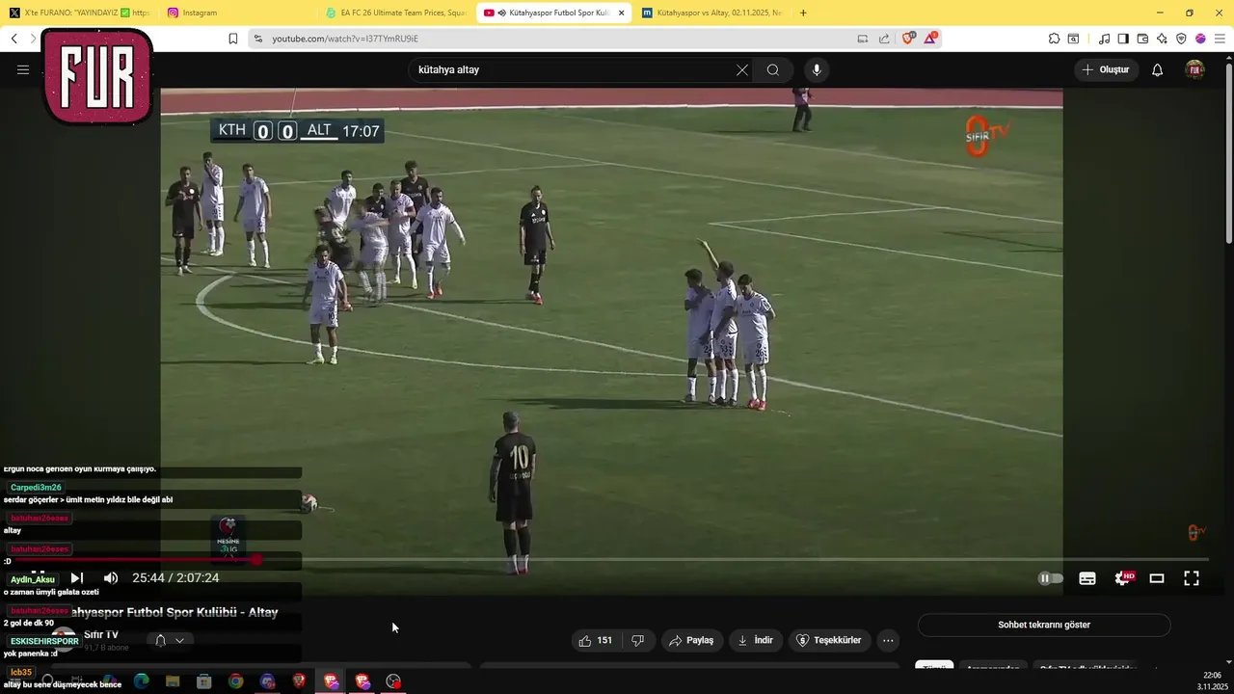This screenshot has height=694, width=1234.
Task: Open Brave Rewards triangle icon
Action: pos(931,39)
